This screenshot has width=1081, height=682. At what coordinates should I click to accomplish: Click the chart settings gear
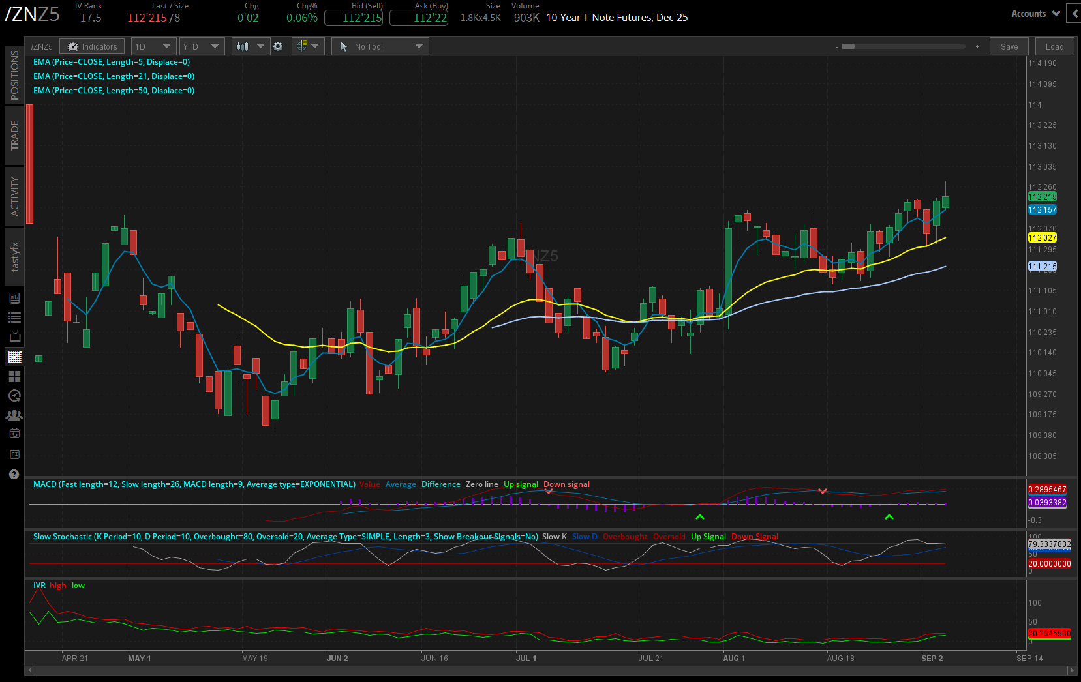click(279, 46)
